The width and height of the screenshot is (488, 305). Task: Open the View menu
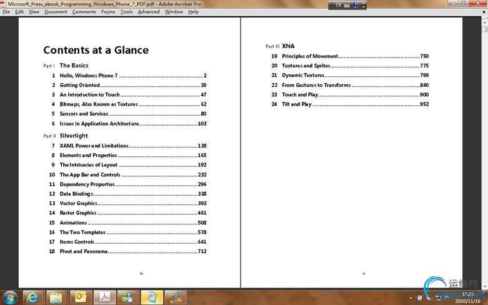pyautogui.click(x=34, y=12)
